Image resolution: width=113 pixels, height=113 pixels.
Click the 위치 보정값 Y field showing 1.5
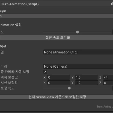(87, 77)
